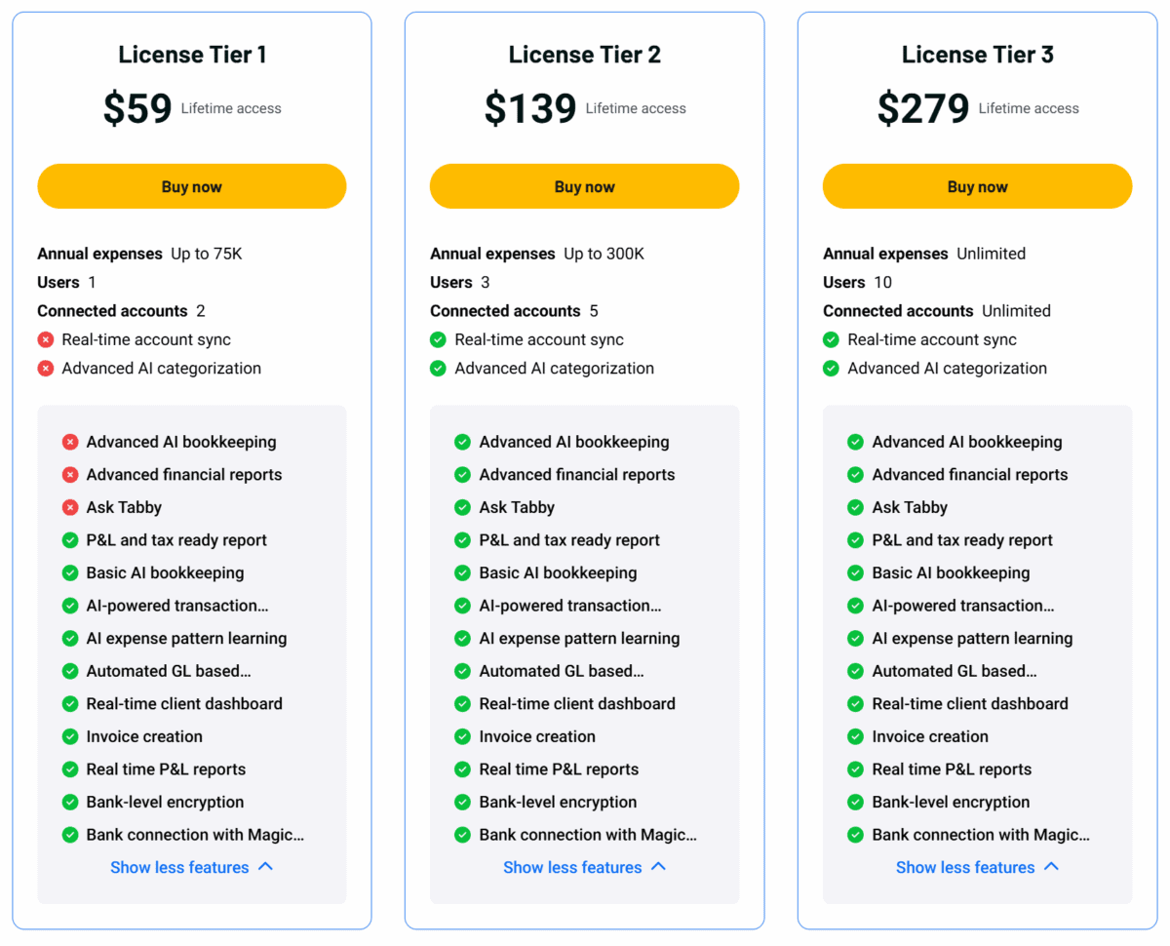This screenshot has width=1170, height=946.
Task: Click red X icon beside Tier 1 Ask Tabby
Action: point(70,508)
